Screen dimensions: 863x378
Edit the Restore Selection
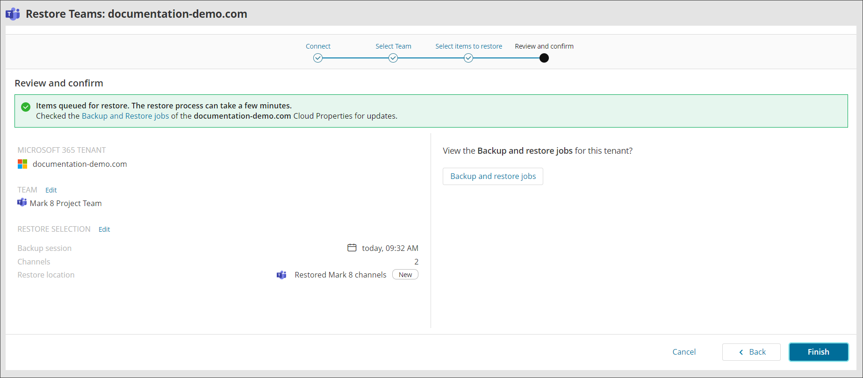pos(104,229)
